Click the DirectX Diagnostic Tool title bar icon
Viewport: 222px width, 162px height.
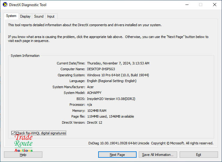pyautogui.click(x=5, y=5)
